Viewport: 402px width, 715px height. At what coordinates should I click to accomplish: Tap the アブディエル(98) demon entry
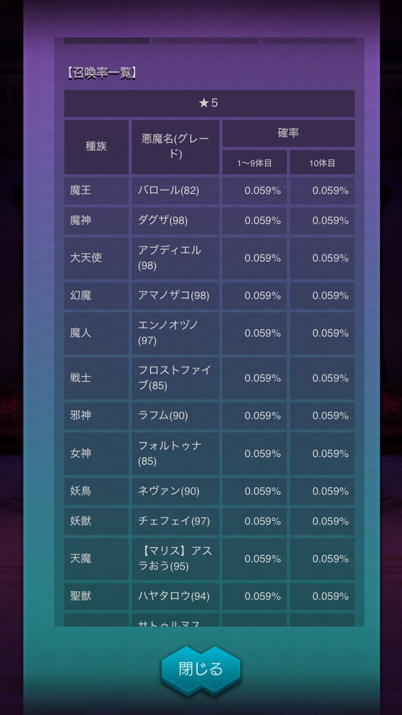[x=175, y=258]
